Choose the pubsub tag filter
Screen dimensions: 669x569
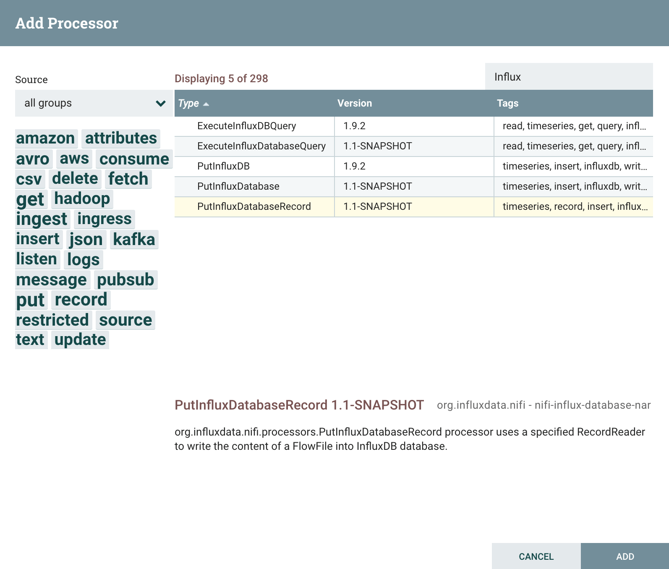[125, 280]
